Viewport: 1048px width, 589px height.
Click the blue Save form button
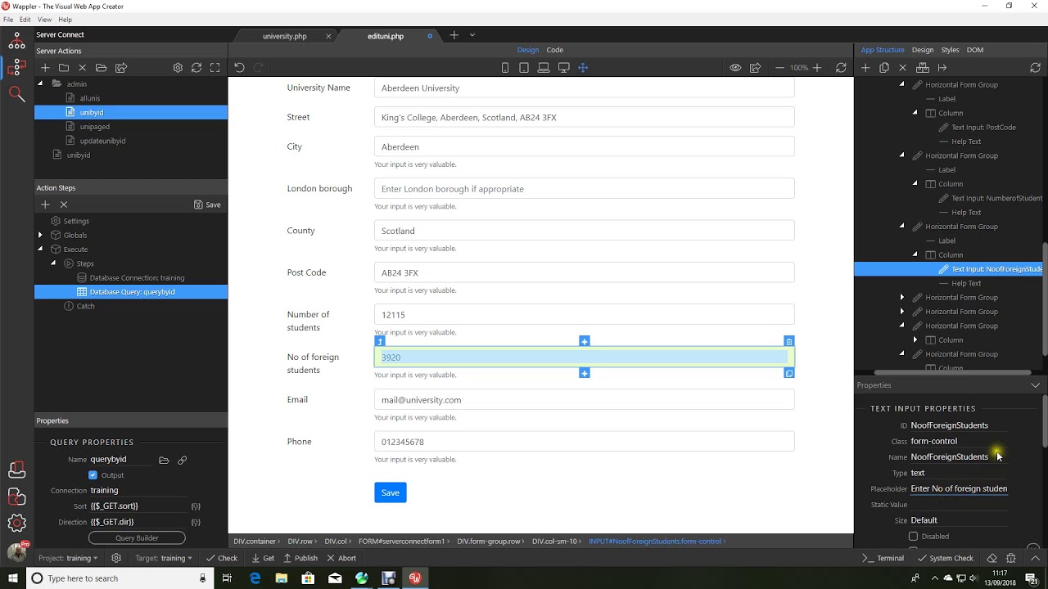pyautogui.click(x=391, y=492)
